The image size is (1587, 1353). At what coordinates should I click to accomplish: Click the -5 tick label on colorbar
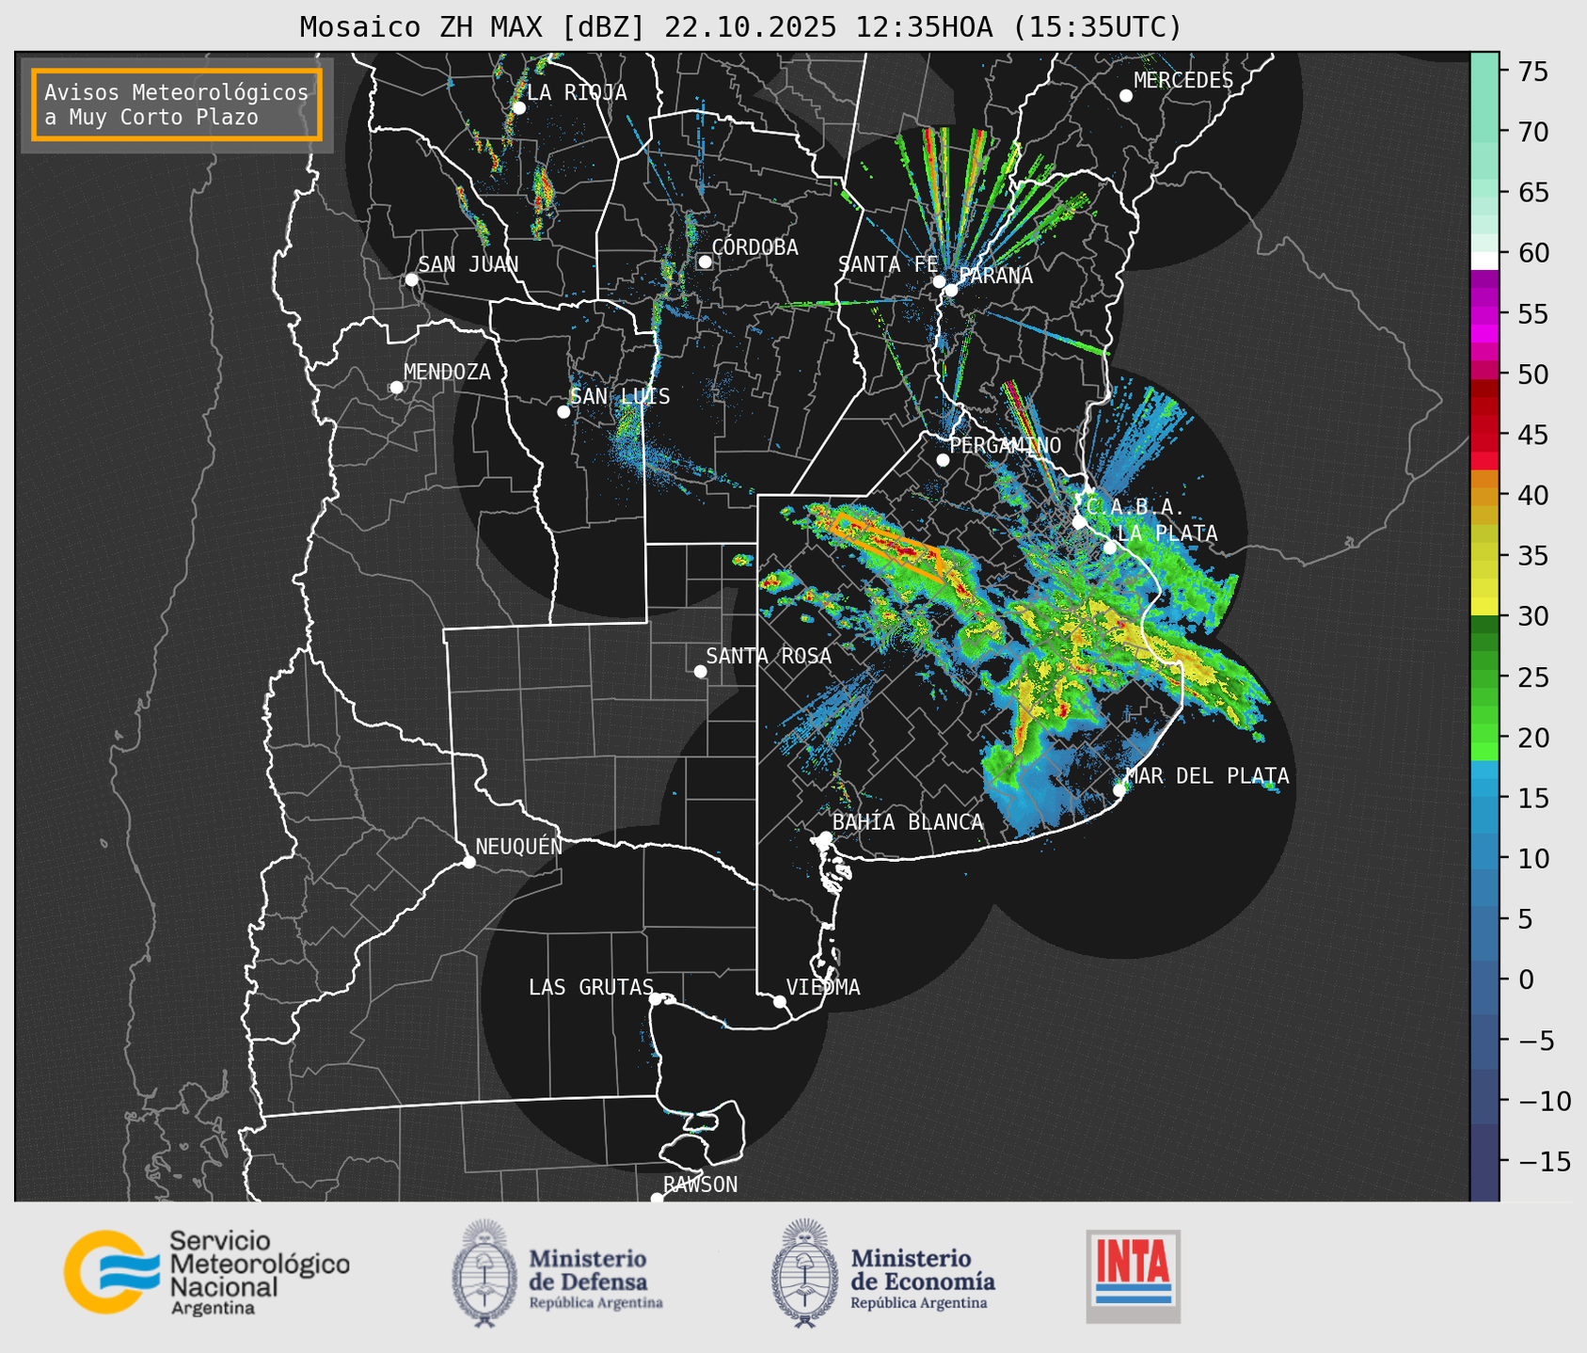1535,1041
